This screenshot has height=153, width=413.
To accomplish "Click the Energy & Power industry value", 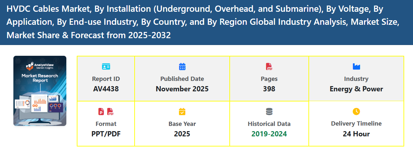I will [356, 89].
